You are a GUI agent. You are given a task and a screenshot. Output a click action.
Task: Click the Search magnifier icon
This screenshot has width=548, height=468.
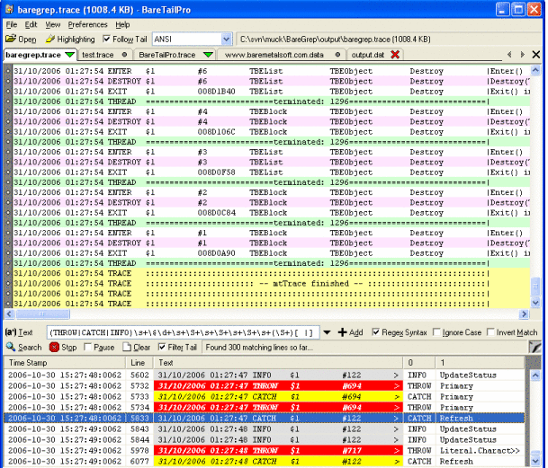[x=11, y=347]
